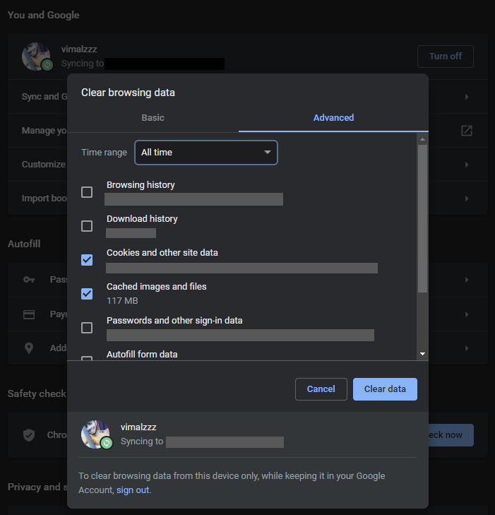Open Passwords row chevron in Autofill

(x=467, y=280)
